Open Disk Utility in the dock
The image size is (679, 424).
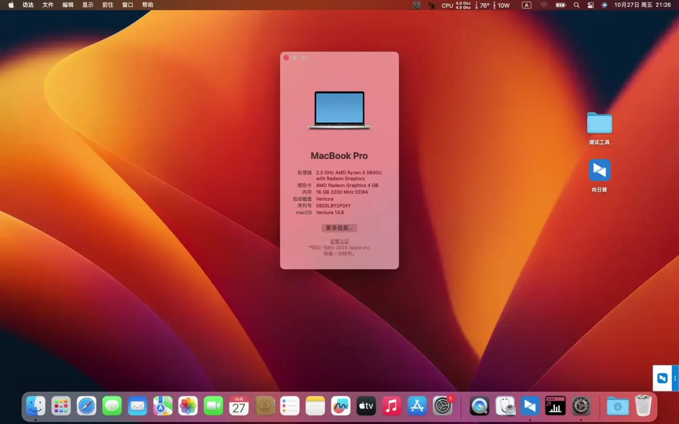coord(505,406)
